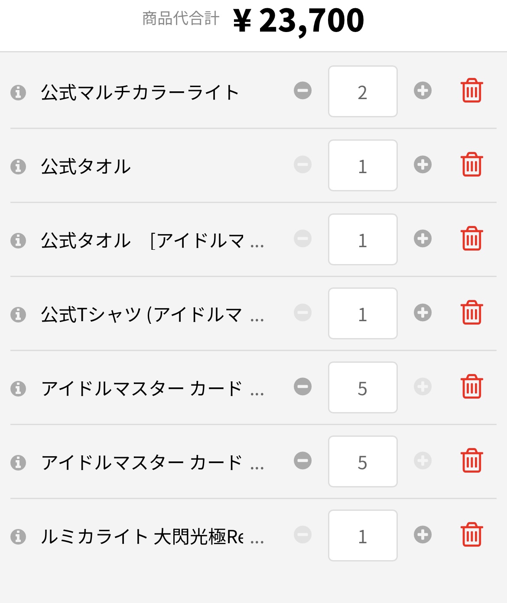Focus the quantity box for ルミカライト 大閃光極
507x603 pixels.
[363, 536]
